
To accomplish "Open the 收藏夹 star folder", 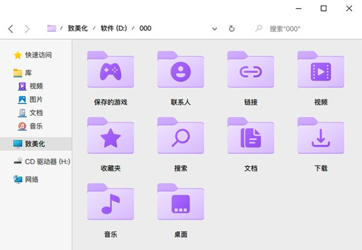I will (110, 138).
